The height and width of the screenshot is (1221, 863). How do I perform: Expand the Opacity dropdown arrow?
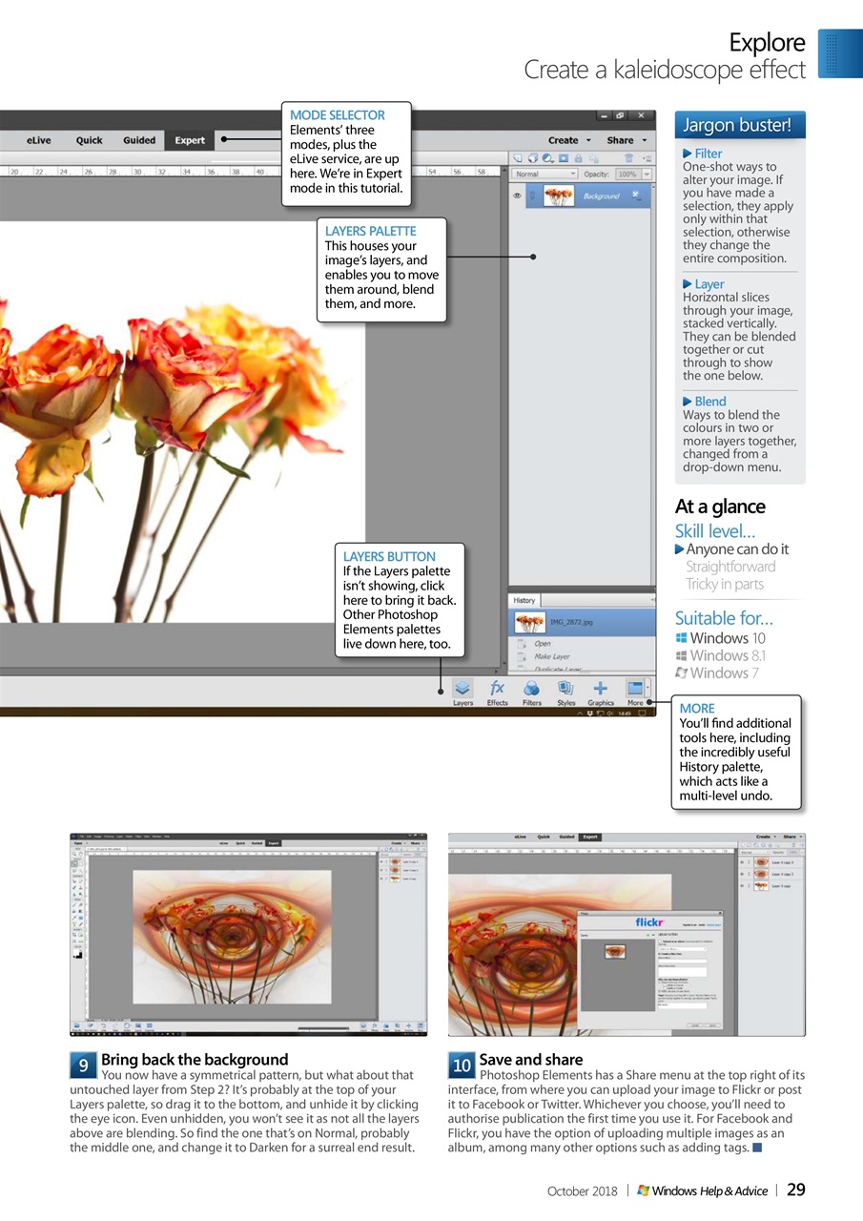pyautogui.click(x=647, y=175)
